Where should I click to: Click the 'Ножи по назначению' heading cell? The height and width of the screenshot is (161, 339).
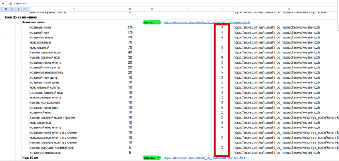[x=20, y=17]
